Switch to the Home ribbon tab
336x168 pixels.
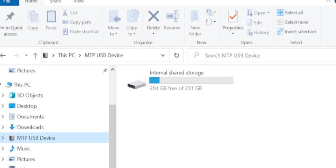point(31,2)
